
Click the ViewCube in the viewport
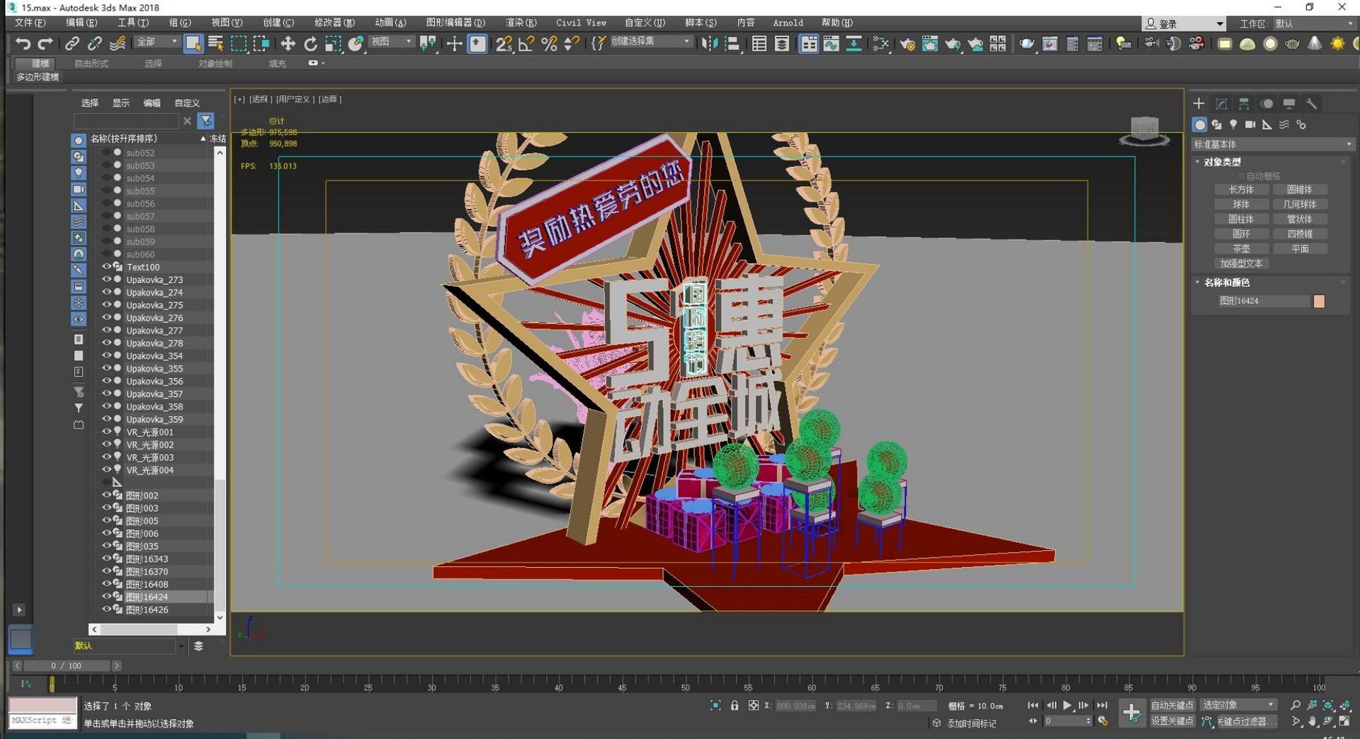click(x=1144, y=131)
